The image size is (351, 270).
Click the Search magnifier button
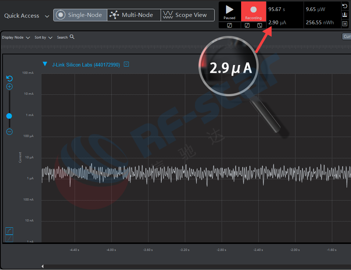[72, 37]
